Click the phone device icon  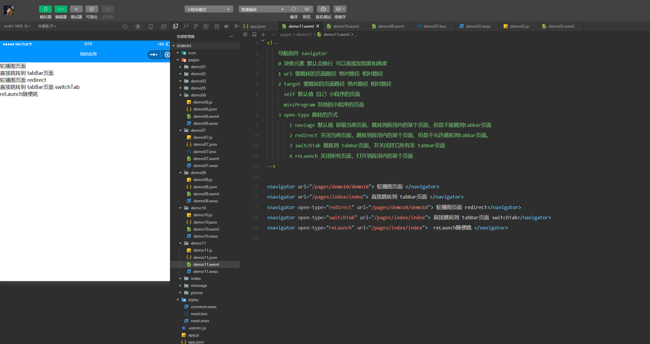(x=151, y=27)
